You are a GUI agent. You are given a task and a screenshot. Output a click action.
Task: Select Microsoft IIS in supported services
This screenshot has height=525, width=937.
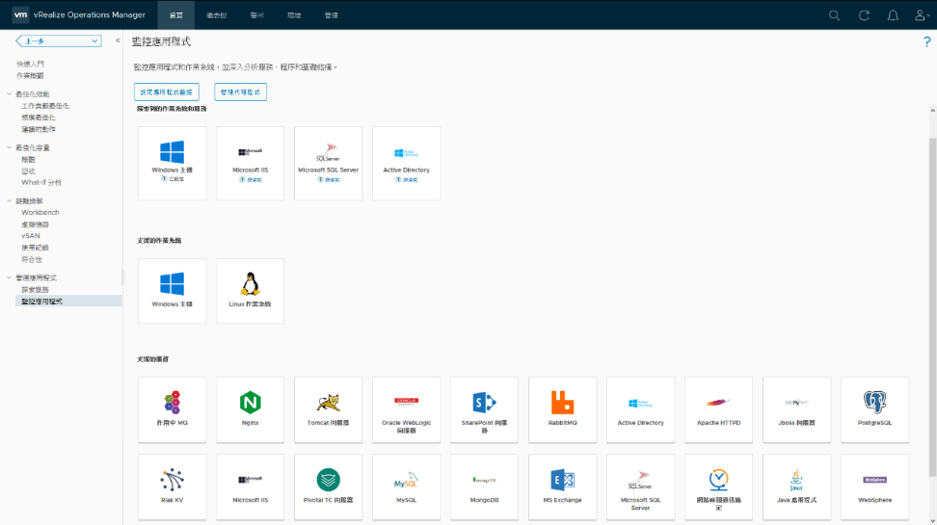pyautogui.click(x=250, y=486)
